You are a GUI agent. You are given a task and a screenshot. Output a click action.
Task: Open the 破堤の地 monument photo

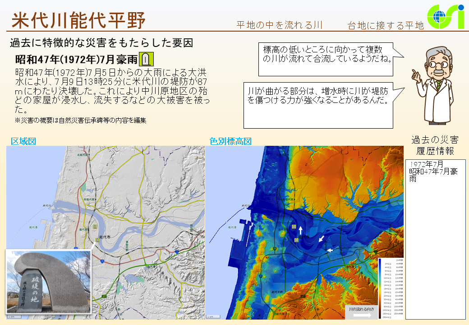pos(49,282)
